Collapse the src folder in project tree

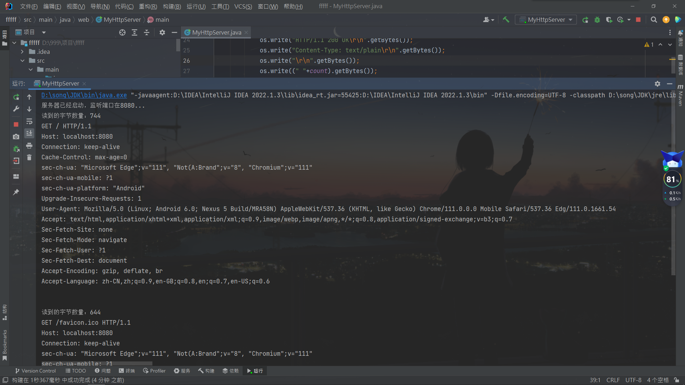point(22,61)
